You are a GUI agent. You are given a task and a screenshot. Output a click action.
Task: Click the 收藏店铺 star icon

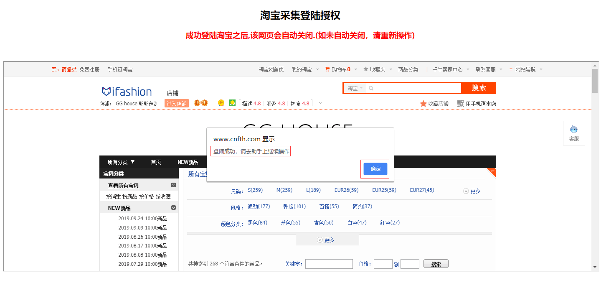[x=423, y=104]
